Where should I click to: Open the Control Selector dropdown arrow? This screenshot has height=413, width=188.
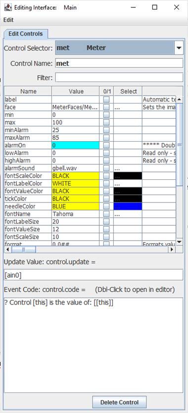point(179,48)
